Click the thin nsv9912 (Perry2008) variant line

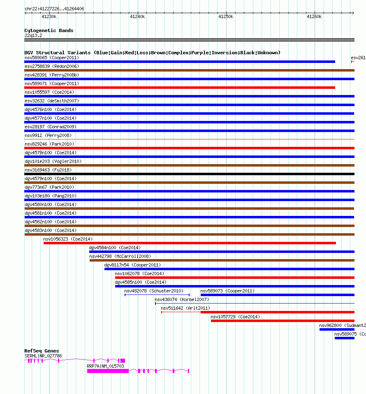point(190,139)
